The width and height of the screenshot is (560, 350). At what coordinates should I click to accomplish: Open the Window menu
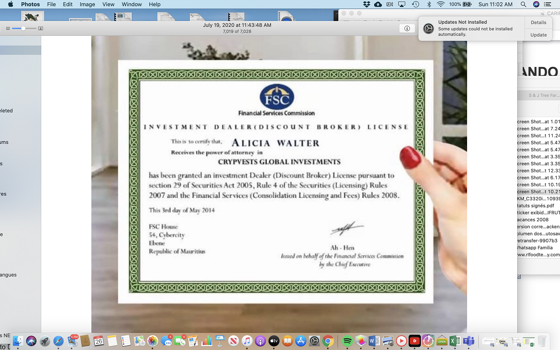click(x=131, y=4)
